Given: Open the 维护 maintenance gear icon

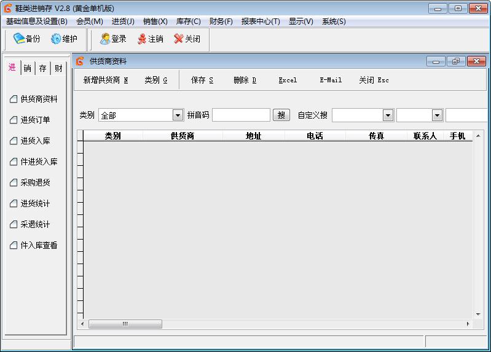Looking at the screenshot, I should pos(56,39).
